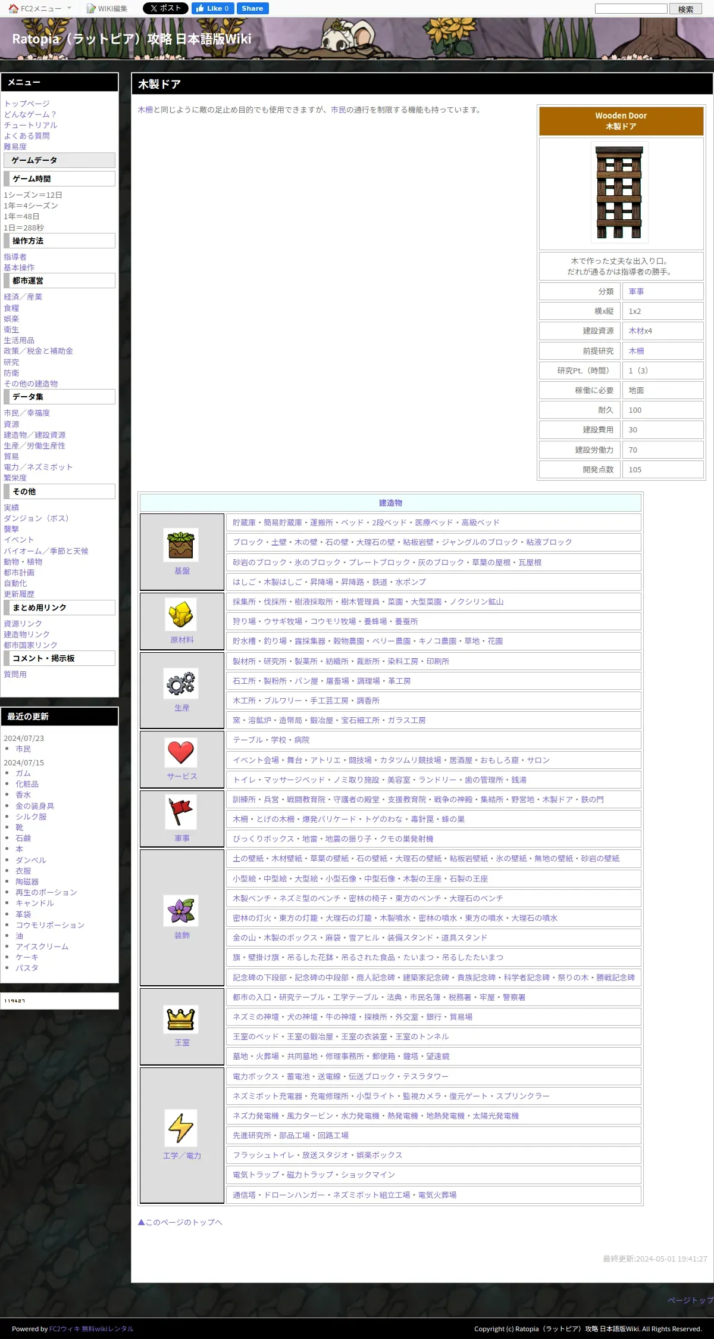
Task: Click the 119427 visitor counter
Action: [x=15, y=1001]
